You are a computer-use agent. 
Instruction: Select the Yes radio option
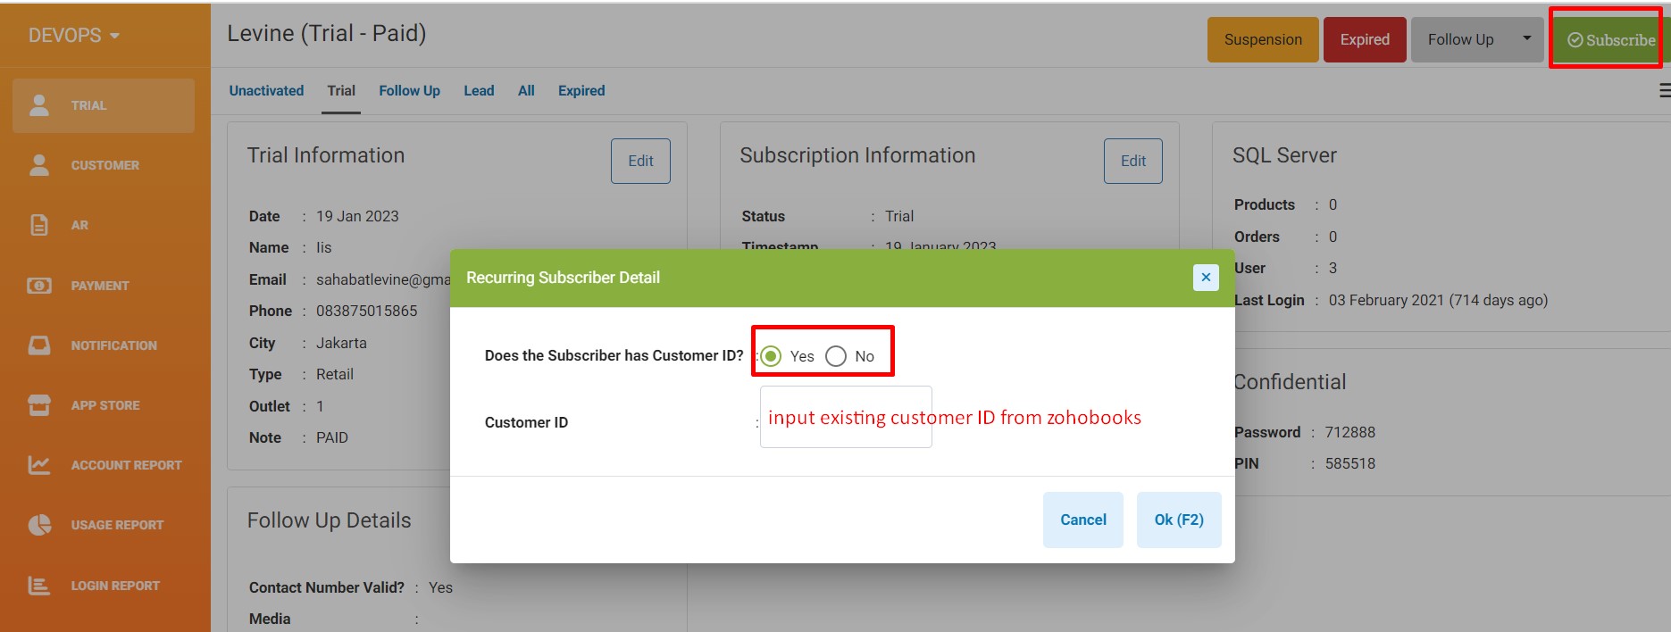click(x=772, y=356)
